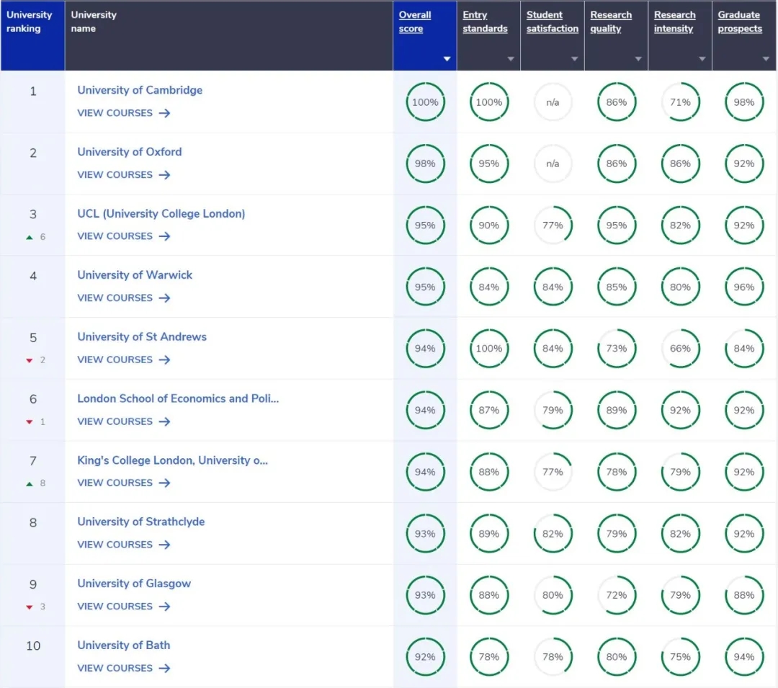This screenshot has width=778, height=688.
Task: Click the arrow icon in the Bath row
Action: tap(164, 669)
